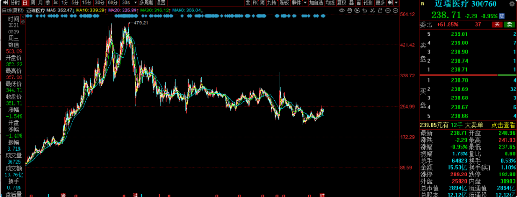Open the gear settings icon beside stock code

[512, 3]
